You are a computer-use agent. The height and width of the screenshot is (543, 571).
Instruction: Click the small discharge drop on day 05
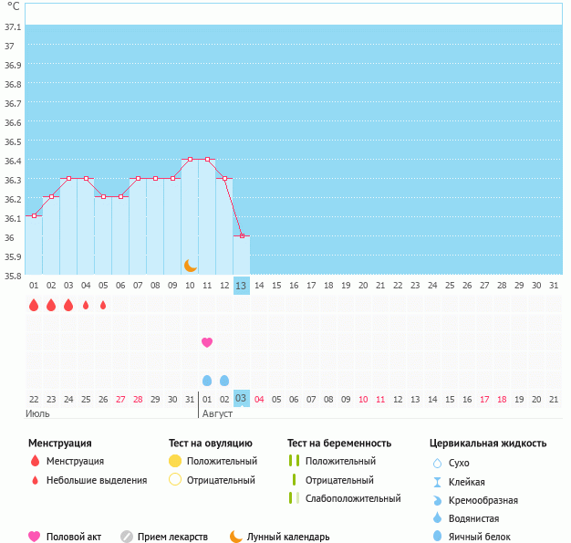(x=103, y=305)
